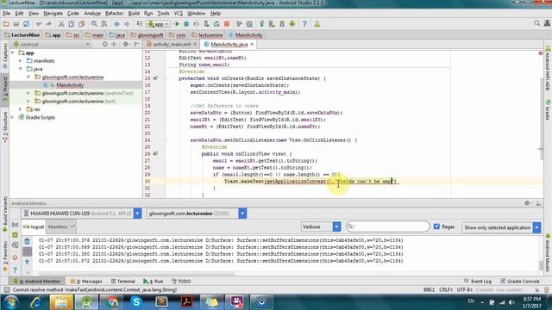Viewport: 552px width, 310px height.
Task: Close the MainActivity.java tab
Action: coord(252,44)
